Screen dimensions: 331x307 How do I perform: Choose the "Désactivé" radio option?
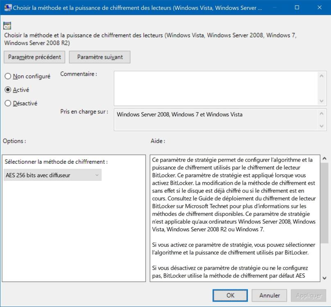tap(8, 104)
